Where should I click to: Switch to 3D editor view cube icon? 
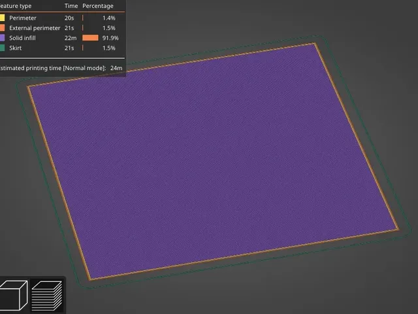pos(14,295)
